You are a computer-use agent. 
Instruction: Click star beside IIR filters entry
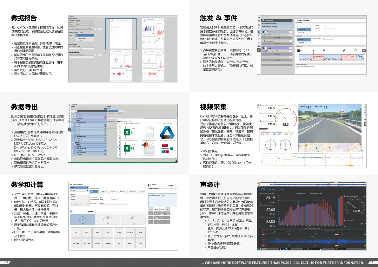click(x=87, y=187)
